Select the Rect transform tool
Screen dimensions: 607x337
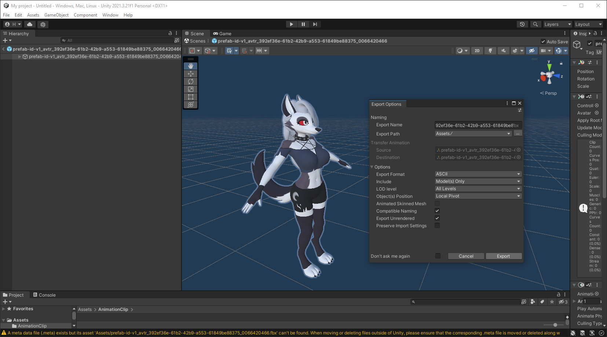click(x=190, y=97)
